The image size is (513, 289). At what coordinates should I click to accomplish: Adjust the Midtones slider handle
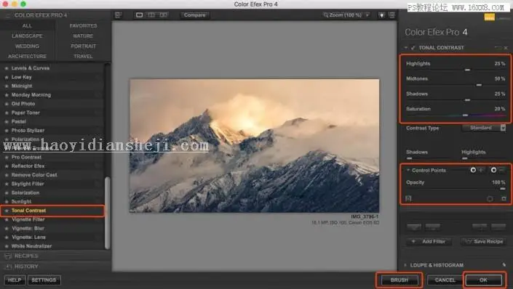[479, 85]
